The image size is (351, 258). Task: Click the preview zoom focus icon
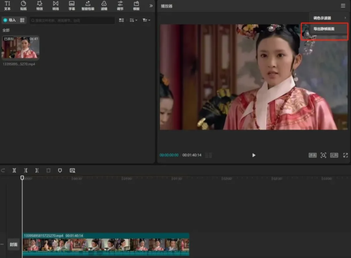(323, 155)
